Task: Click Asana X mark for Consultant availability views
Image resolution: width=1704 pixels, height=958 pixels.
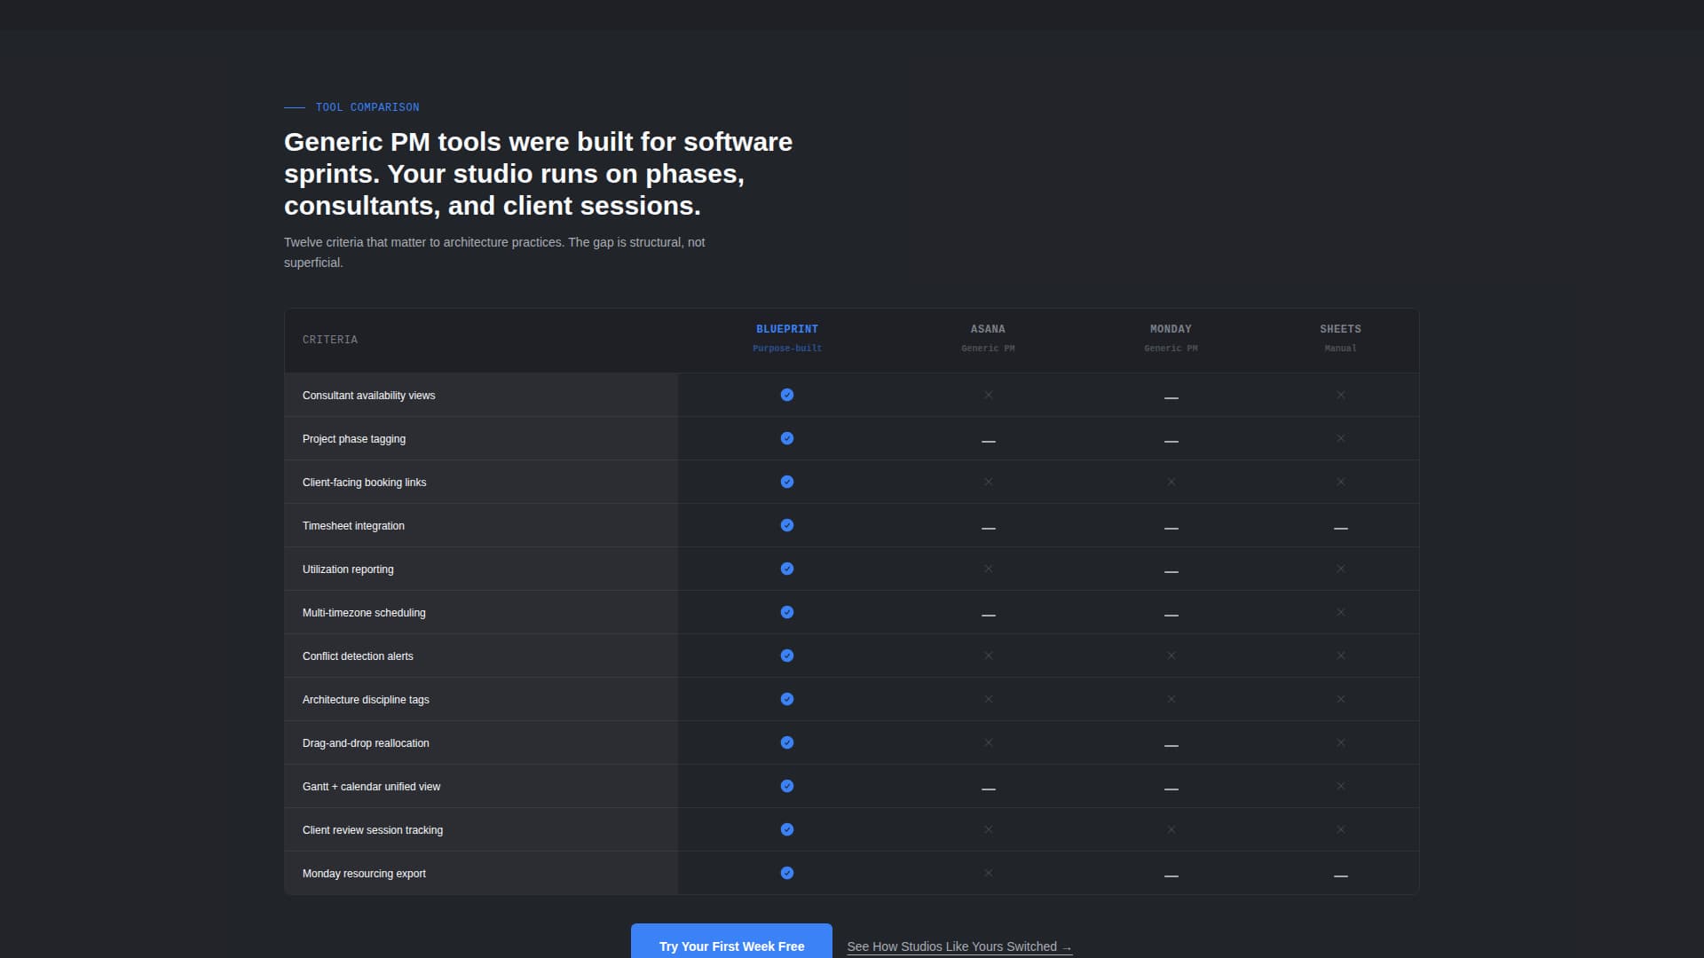Action: pyautogui.click(x=989, y=395)
